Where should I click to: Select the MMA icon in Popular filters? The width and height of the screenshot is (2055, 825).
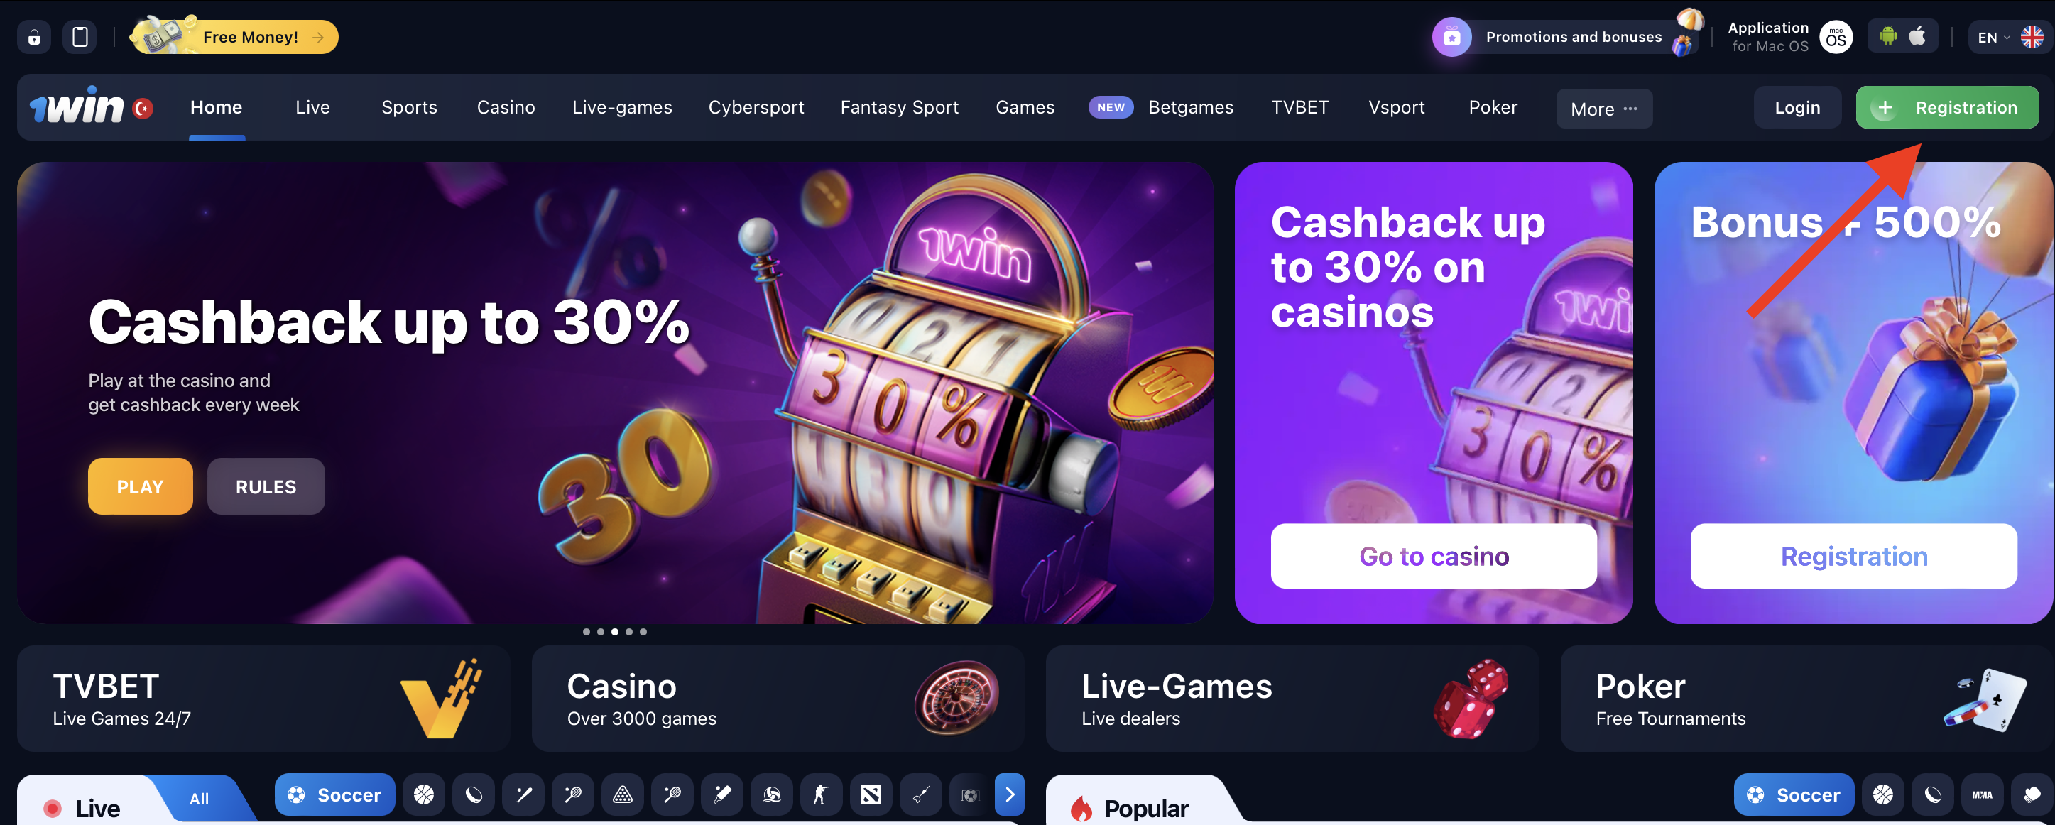(x=1983, y=794)
